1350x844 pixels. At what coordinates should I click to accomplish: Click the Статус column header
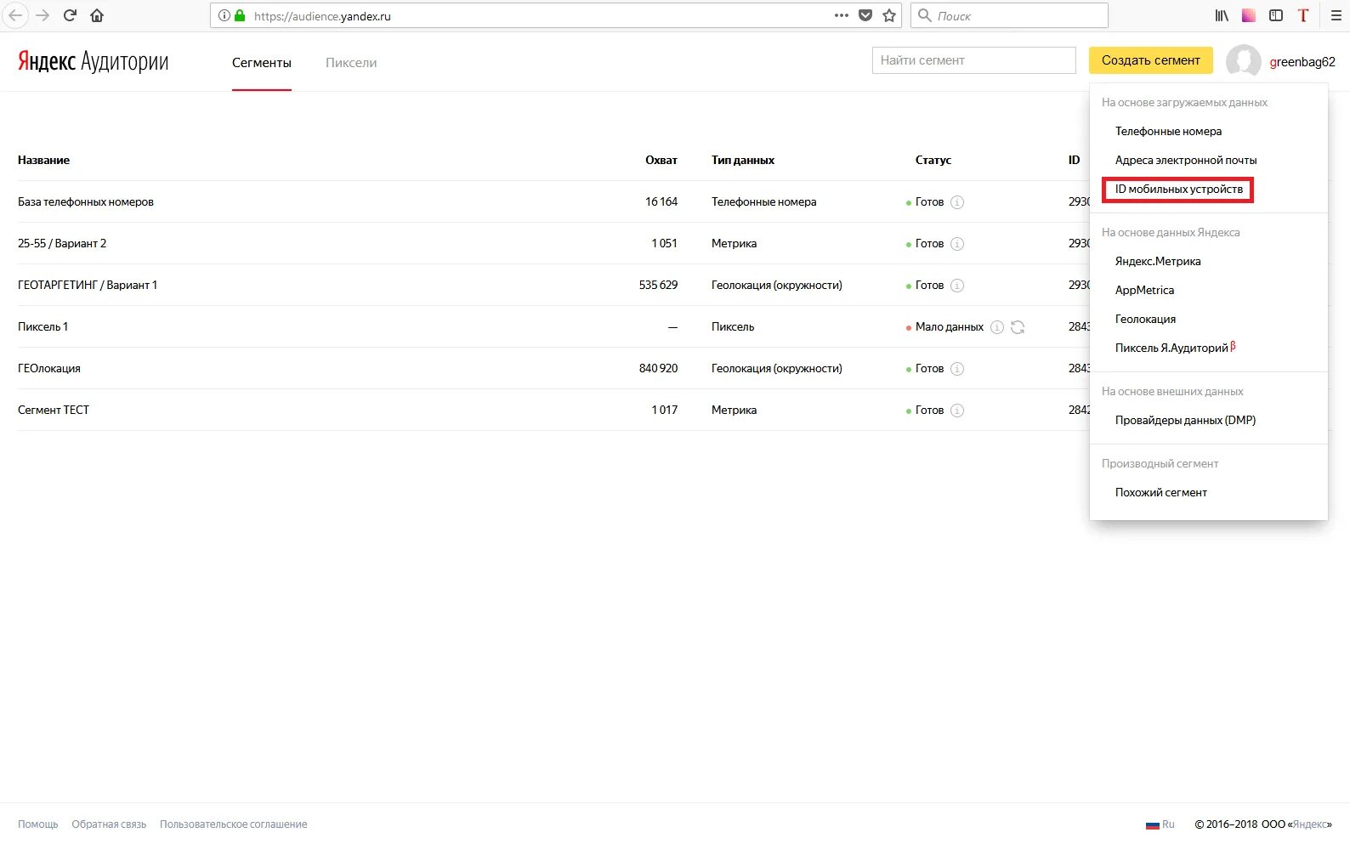tap(933, 160)
